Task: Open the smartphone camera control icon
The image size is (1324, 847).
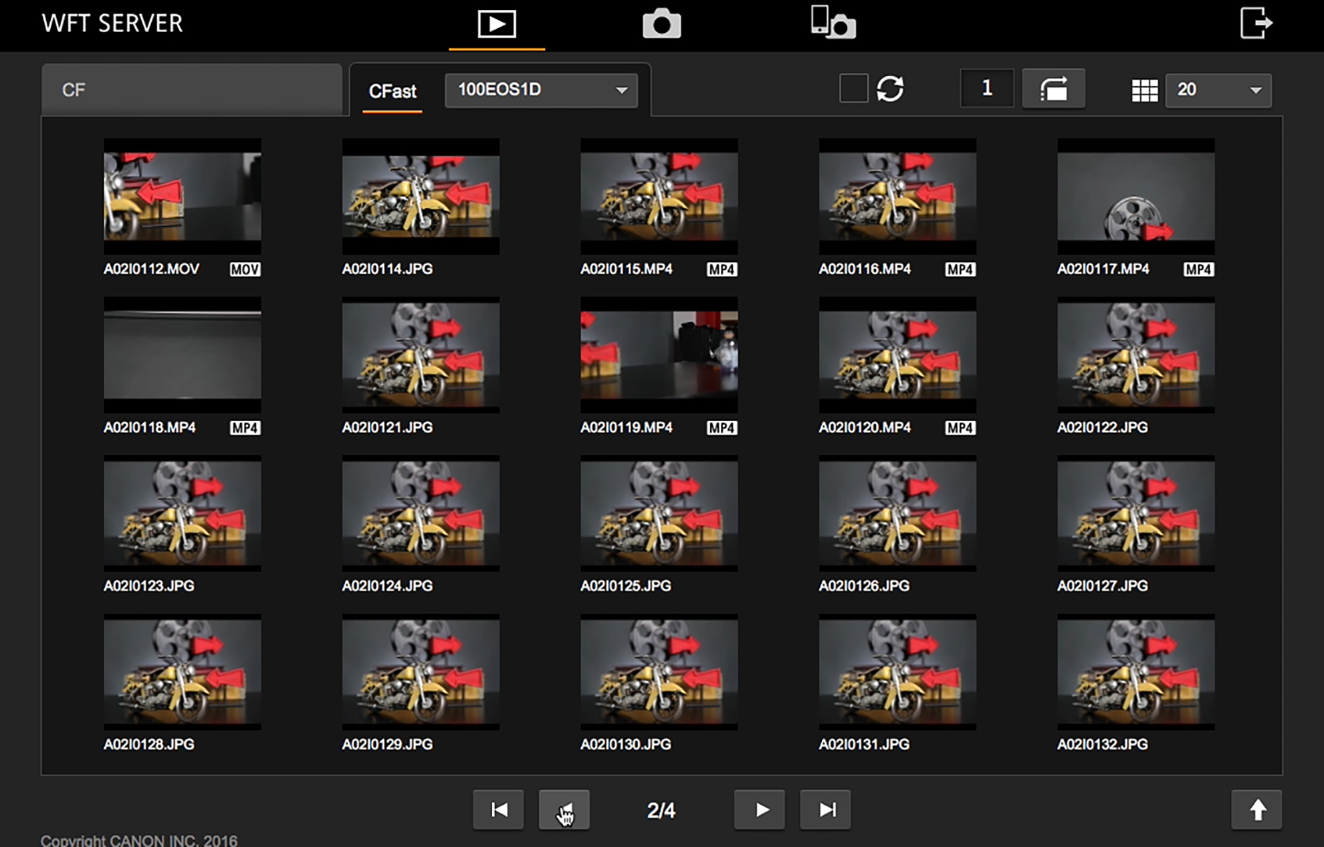Action: 833,23
